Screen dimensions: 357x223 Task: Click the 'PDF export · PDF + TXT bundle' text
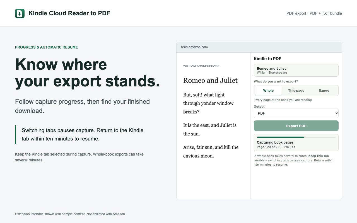(x=314, y=13)
